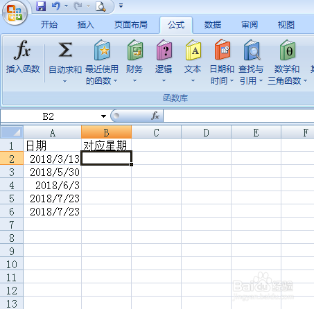Viewport: 314px width, 309px height.
Task: Select the active cell B2
Action: click(106, 158)
